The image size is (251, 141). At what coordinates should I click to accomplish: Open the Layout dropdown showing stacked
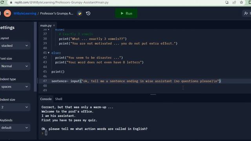pyautogui.click(x=15, y=46)
